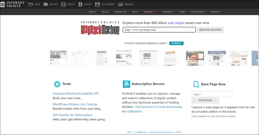259x135 pixels.
Task: Click the Internet Archive logo icon
Action: [2, 4]
